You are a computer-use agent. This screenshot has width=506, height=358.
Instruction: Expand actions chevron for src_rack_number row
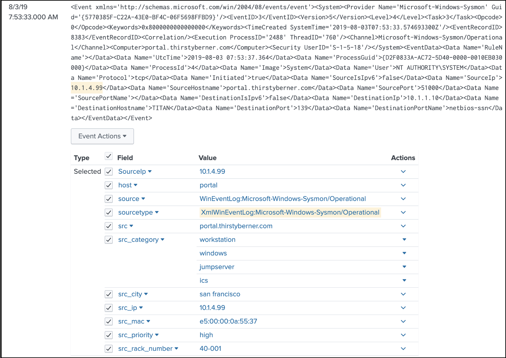point(403,349)
